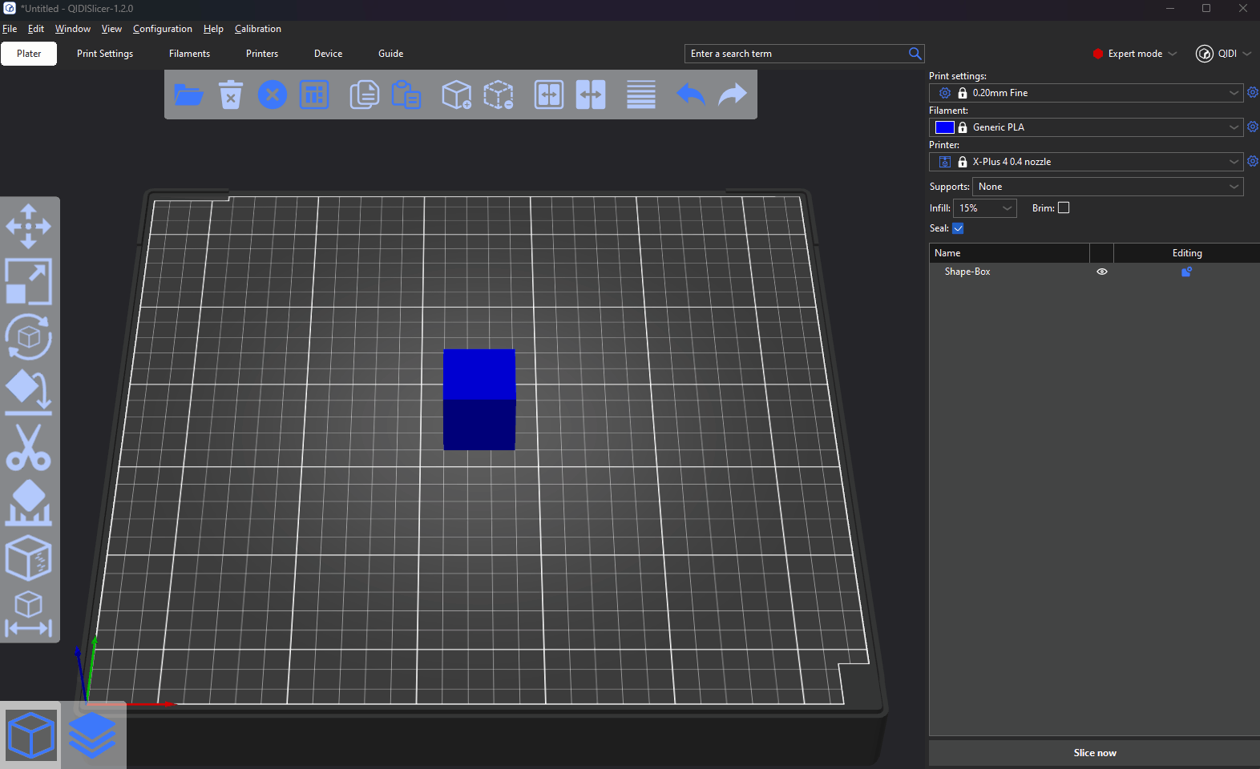Click the Delete trash can icon
The width and height of the screenshot is (1260, 769).
tap(231, 95)
